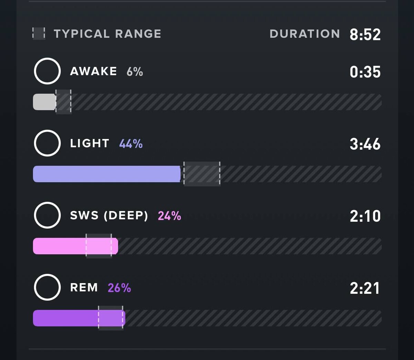
Task: Click the gray Awake progress bar
Action: pyautogui.click(x=44, y=102)
